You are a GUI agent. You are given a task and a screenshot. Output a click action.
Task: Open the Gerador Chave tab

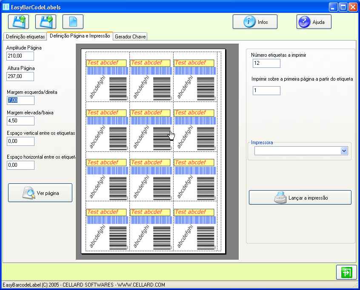[130, 37]
